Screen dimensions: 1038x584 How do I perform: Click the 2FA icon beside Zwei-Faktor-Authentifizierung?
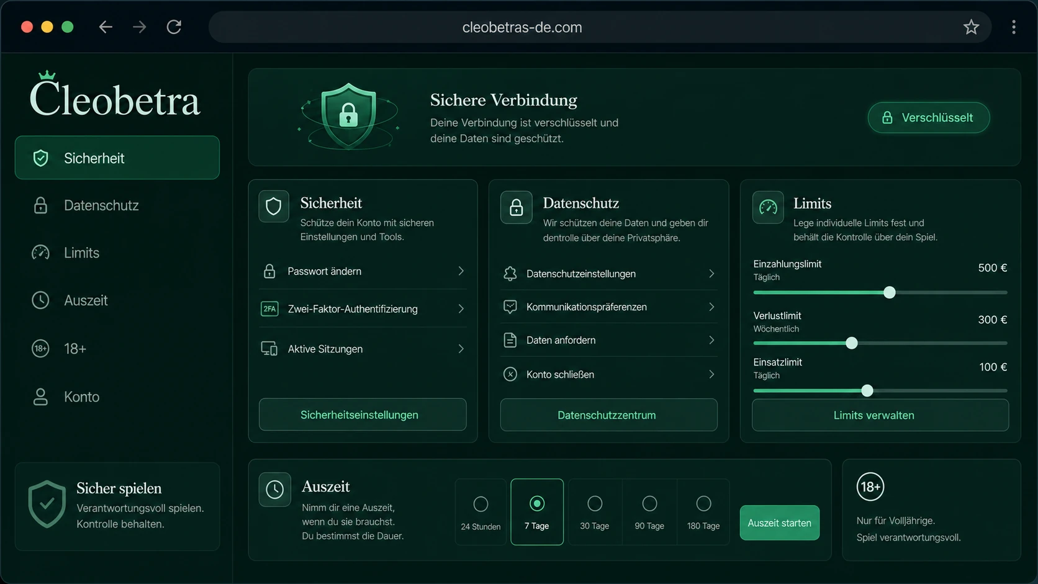[x=269, y=308]
